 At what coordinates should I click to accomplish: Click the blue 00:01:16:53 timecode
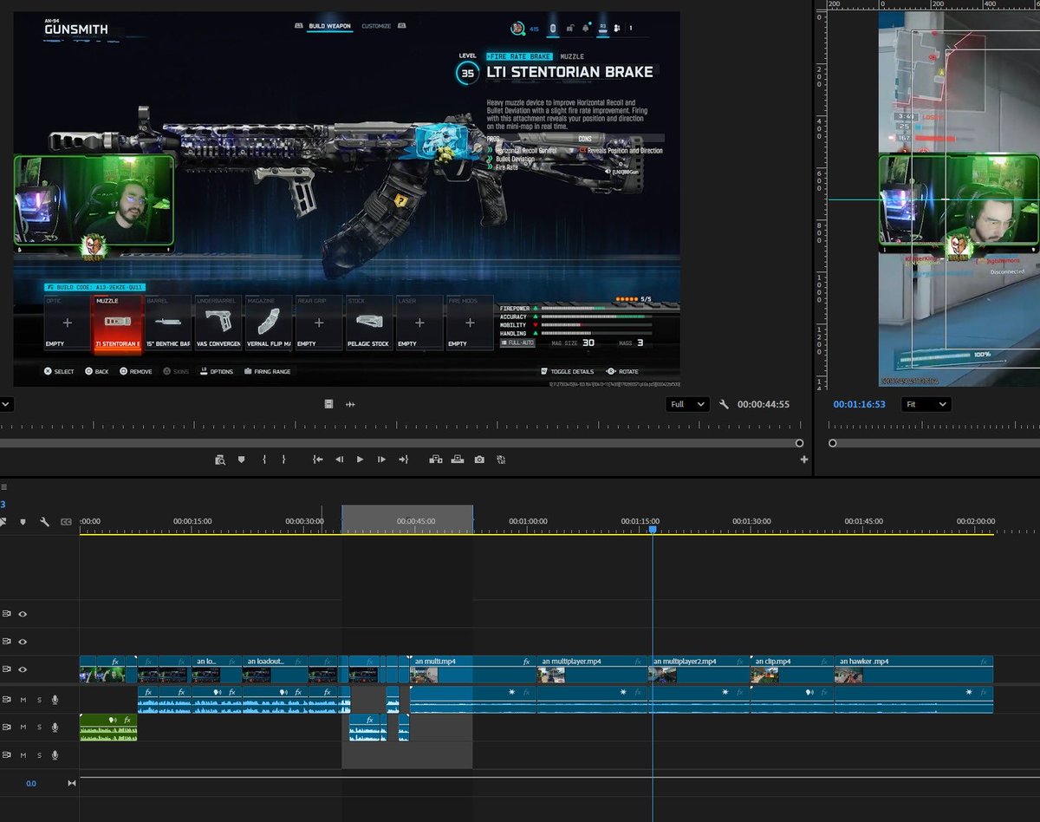point(860,404)
